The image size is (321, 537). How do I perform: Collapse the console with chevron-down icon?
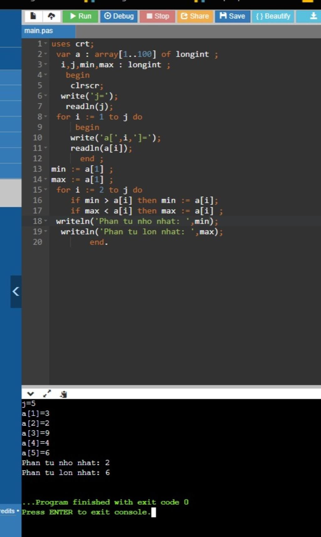click(30, 394)
